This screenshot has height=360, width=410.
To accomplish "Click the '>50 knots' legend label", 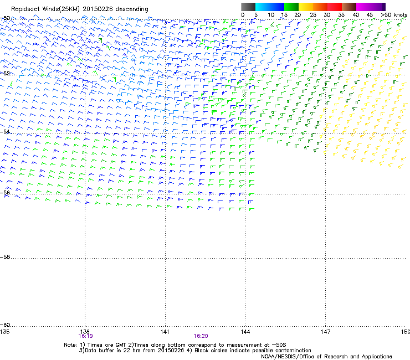I will coord(394,15).
